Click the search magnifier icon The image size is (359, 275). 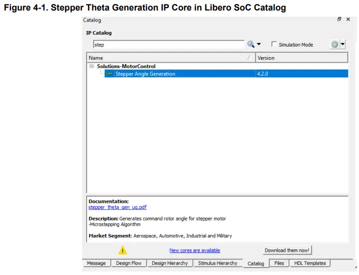pyautogui.click(x=251, y=44)
